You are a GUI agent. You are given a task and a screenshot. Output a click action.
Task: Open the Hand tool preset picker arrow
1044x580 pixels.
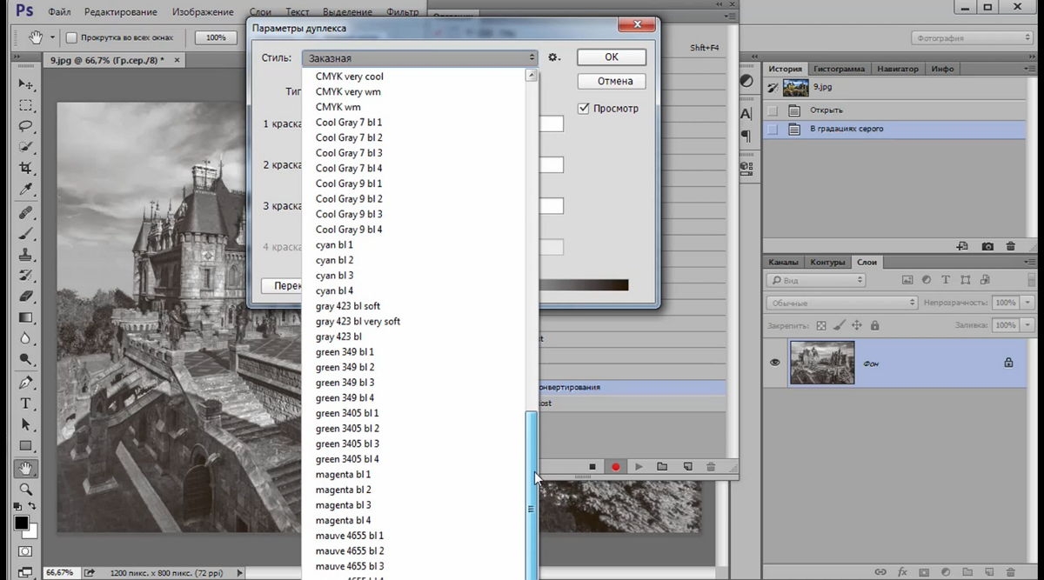(x=52, y=38)
